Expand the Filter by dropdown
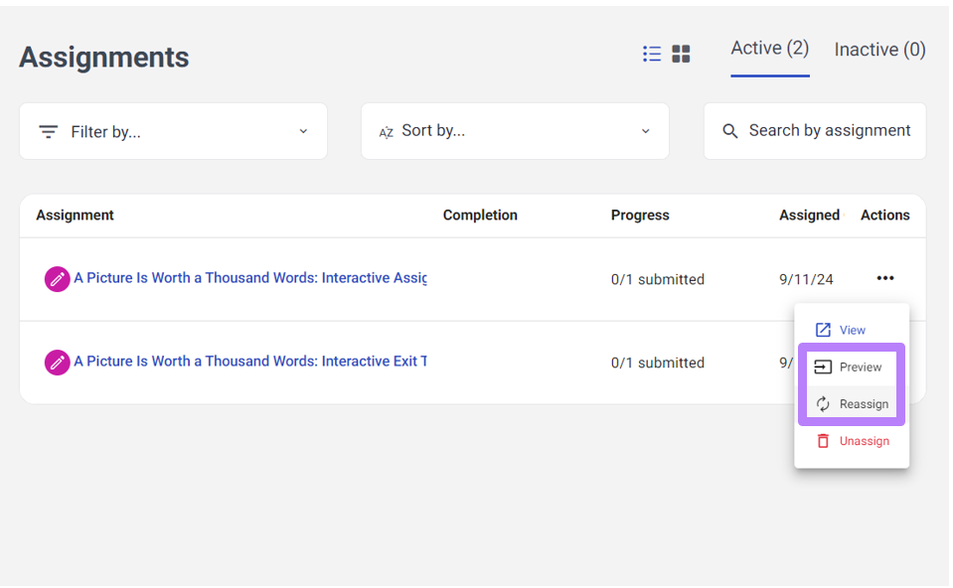 173,131
